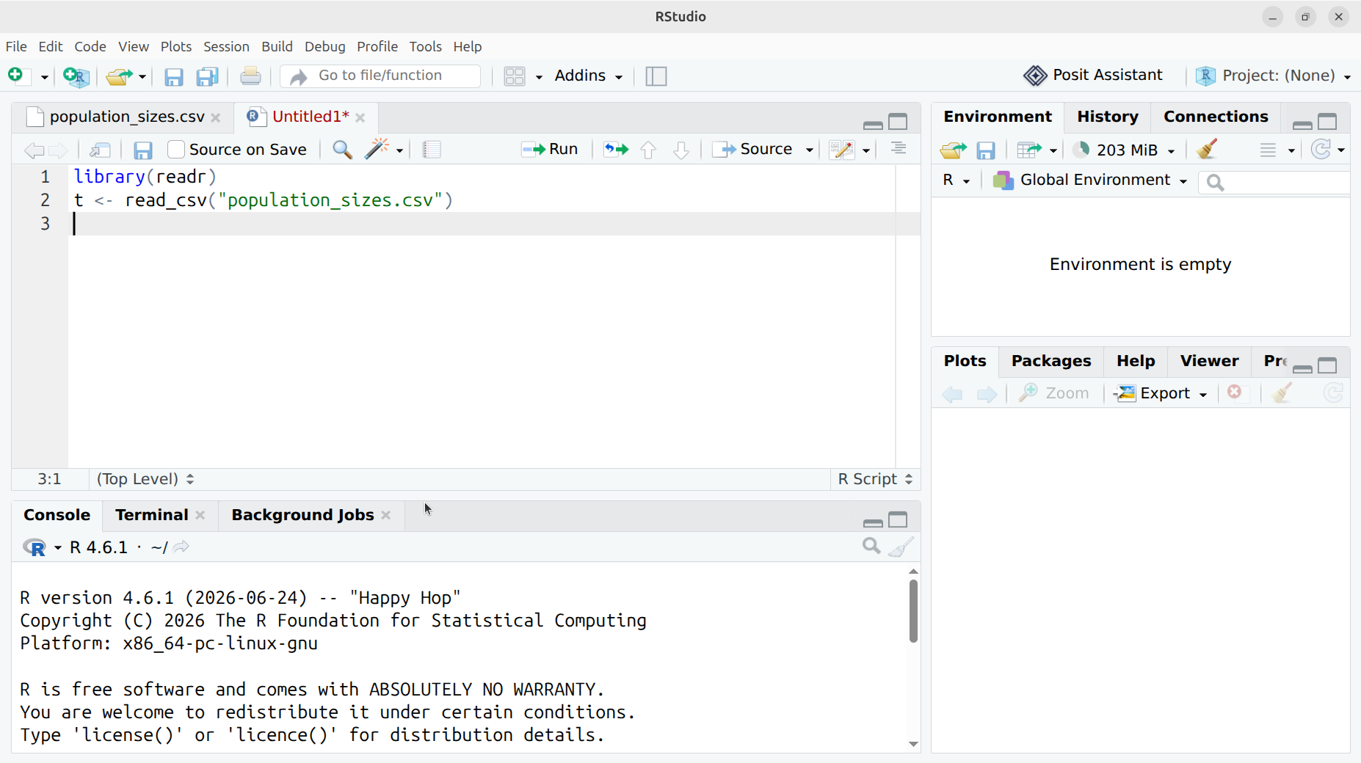Image resolution: width=1361 pixels, height=763 pixels.
Task: Save the current document in editor toolbar
Action: [143, 150]
